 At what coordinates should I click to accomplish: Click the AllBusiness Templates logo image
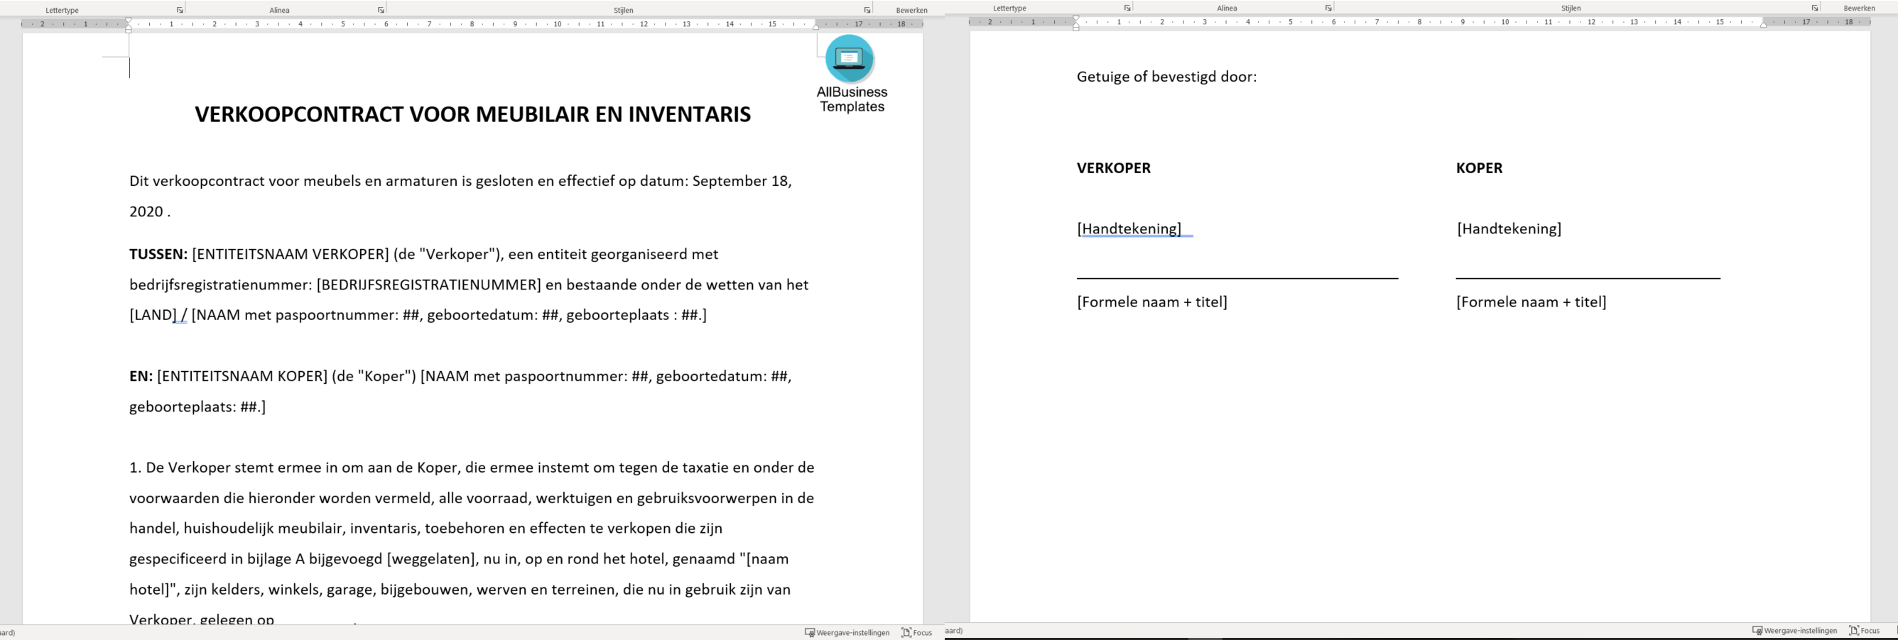[x=852, y=75]
